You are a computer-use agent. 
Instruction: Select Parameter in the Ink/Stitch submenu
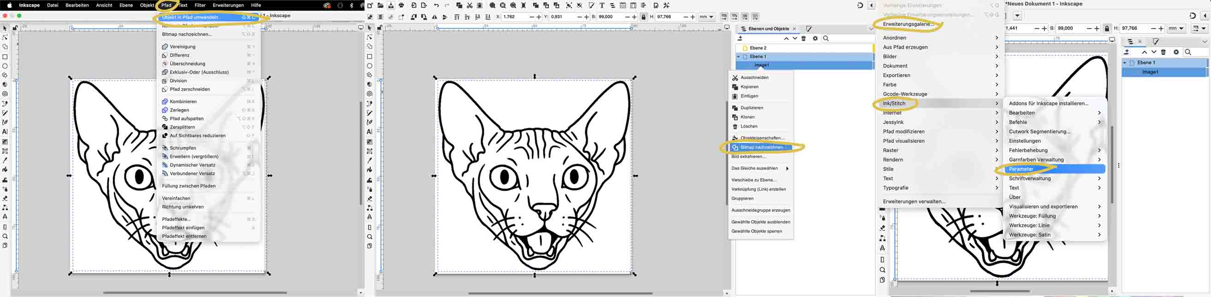(x=1021, y=169)
